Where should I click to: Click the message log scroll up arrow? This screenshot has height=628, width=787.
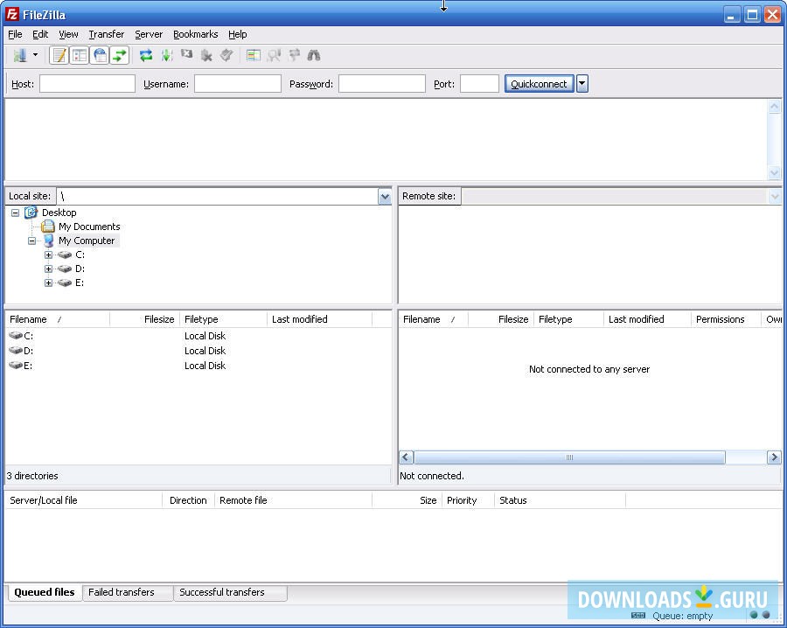[x=775, y=107]
